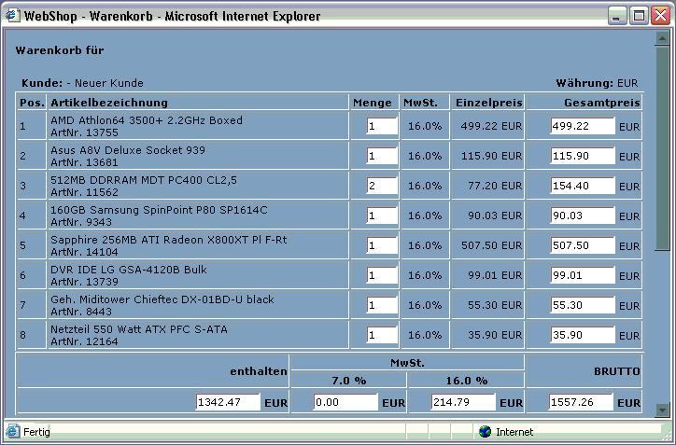Select the text Sapphire 256MB ATI Radeon X800XT
This screenshot has width=676, height=445.
pos(153,240)
